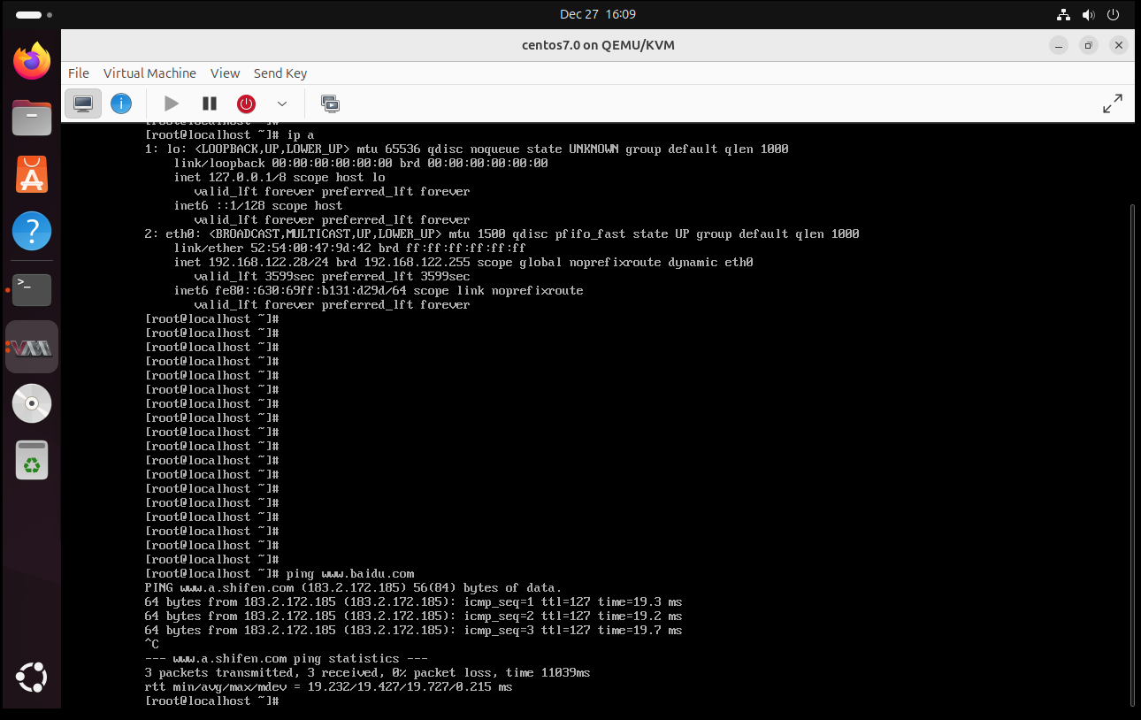The image size is (1141, 720).
Task: Click the 'www.a.shifen.com ping statistics' line
Action: coord(287,658)
